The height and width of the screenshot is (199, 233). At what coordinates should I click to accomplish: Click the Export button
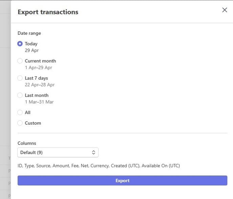(122, 181)
